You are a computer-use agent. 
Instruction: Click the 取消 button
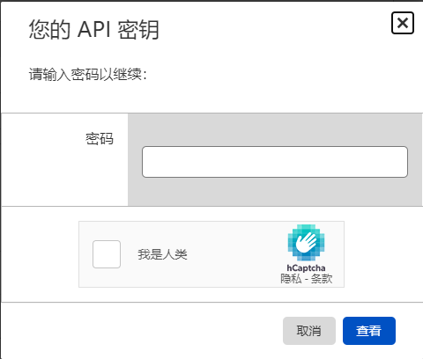(309, 331)
